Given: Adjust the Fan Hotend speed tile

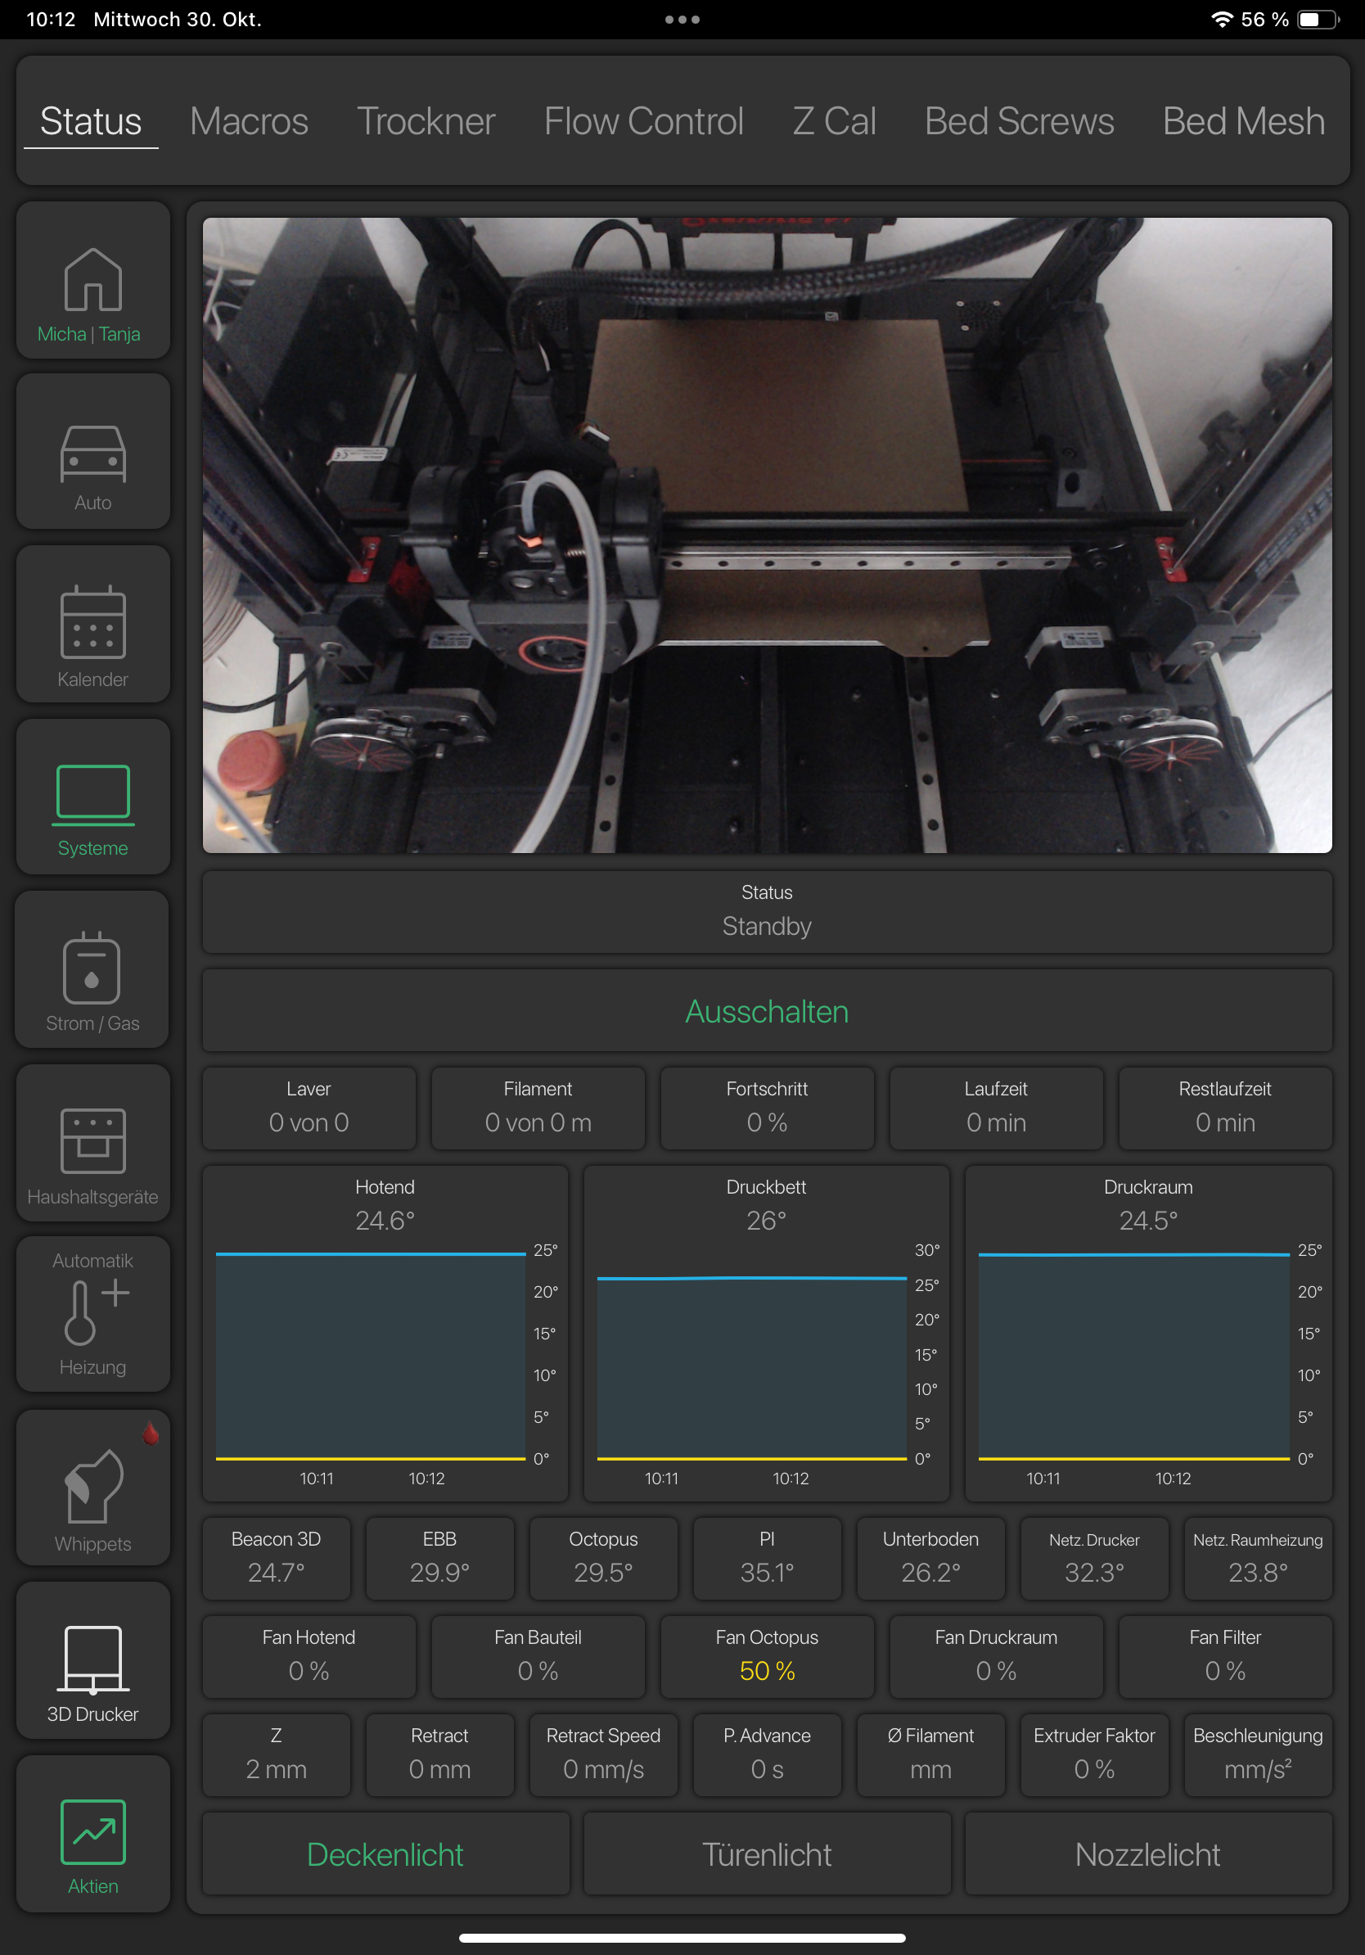Looking at the screenshot, I should click(309, 1656).
